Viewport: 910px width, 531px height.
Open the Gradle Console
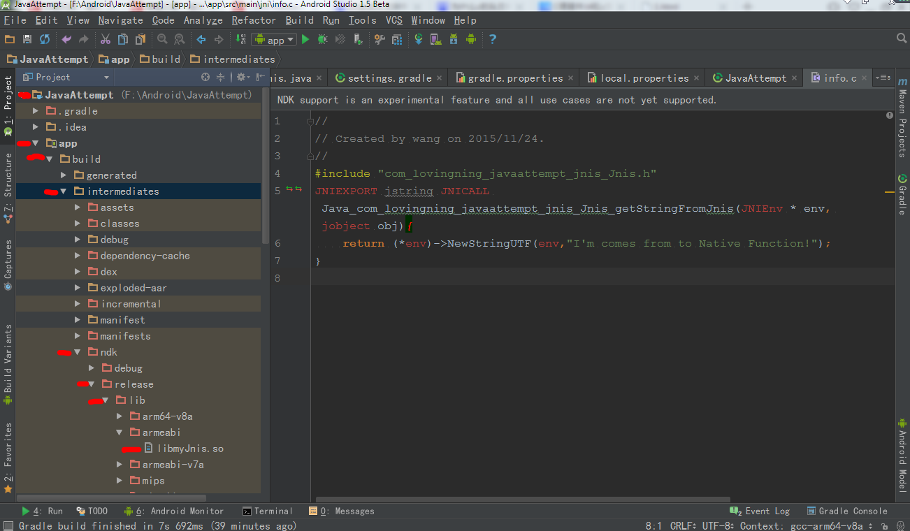point(847,511)
